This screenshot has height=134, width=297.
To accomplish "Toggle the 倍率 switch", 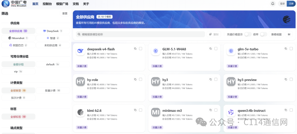I will pos(263,34).
